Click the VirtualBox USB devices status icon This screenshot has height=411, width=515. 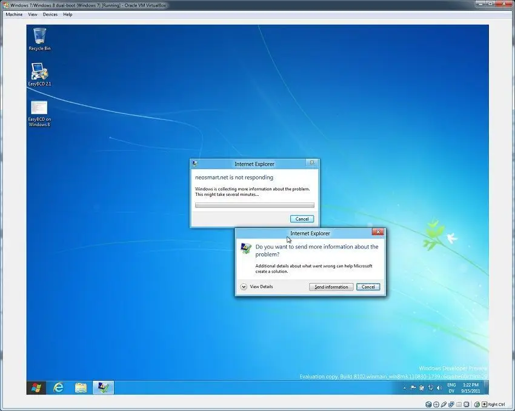[x=444, y=404]
